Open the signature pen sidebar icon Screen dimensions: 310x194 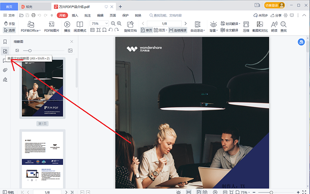5,80
